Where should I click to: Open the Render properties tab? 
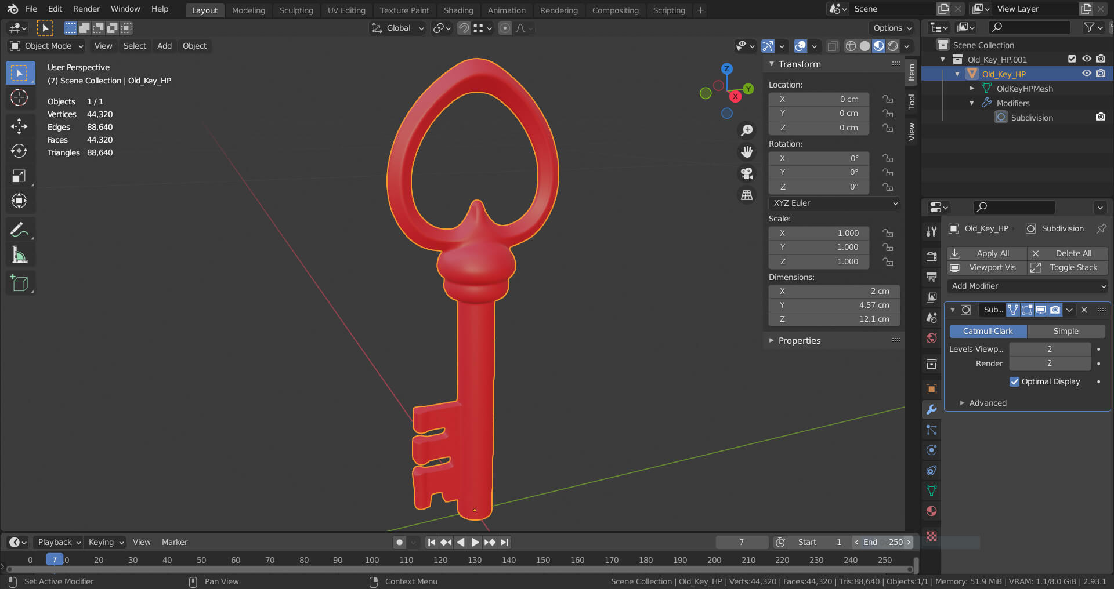click(x=931, y=256)
